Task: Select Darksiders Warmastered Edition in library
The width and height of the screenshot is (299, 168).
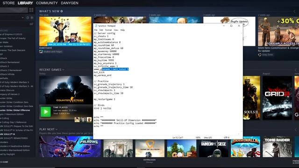Action: pos(15,150)
